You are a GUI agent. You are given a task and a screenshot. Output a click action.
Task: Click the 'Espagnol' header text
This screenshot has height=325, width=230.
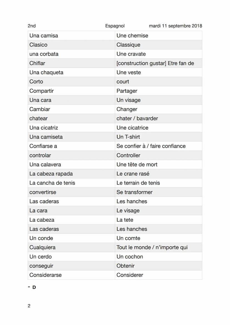(115, 26)
